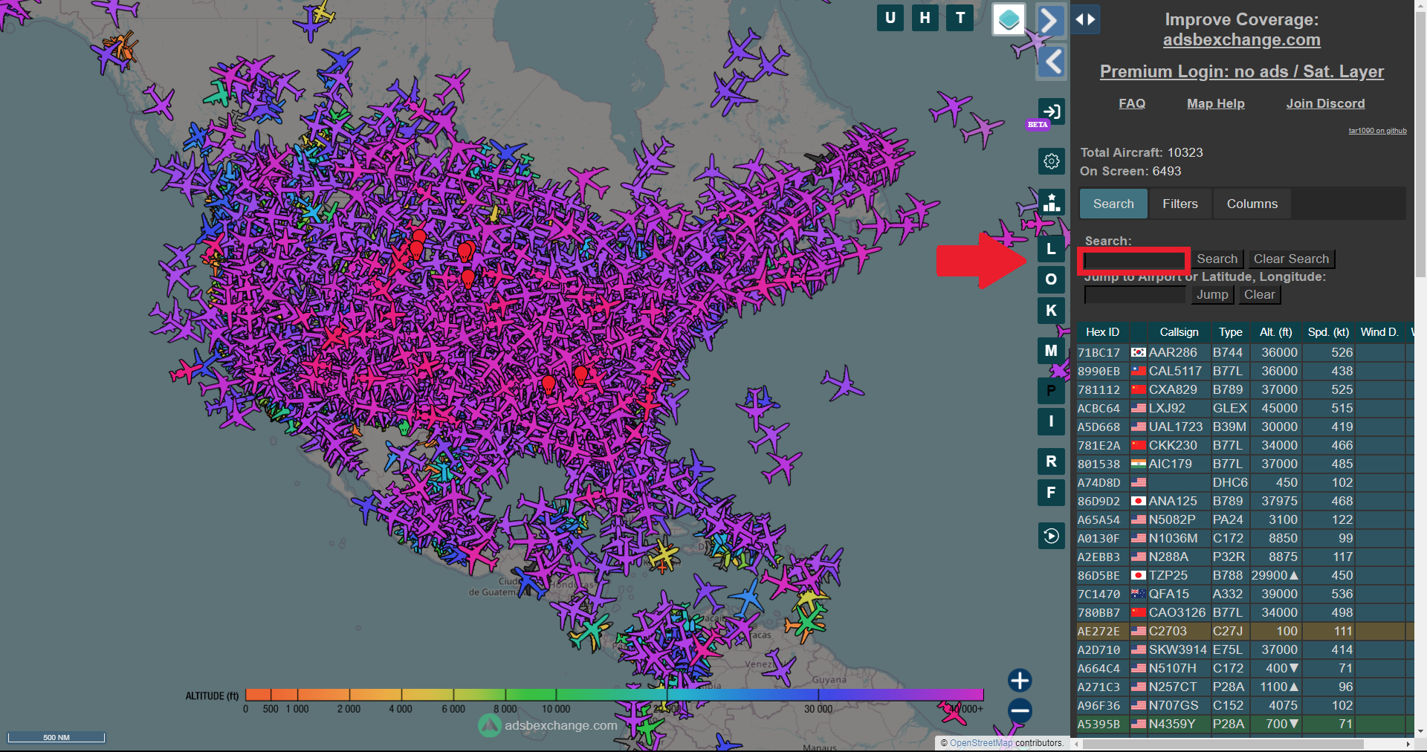1427x752 pixels.
Task: Click the OpenStreetMap attribution link
Action: (981, 743)
